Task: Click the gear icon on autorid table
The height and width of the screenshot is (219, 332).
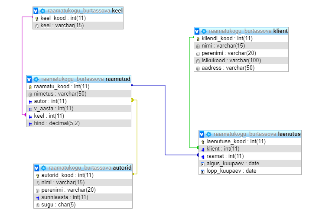Action: (44, 168)
